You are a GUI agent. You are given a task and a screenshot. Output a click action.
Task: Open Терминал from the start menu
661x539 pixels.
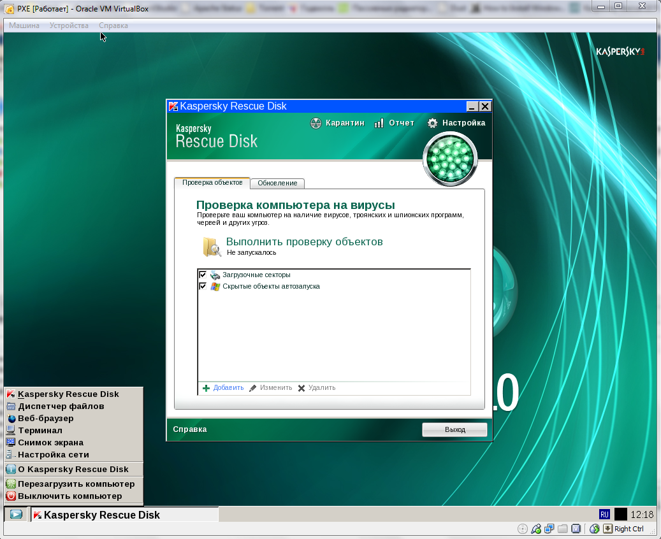tap(74, 430)
